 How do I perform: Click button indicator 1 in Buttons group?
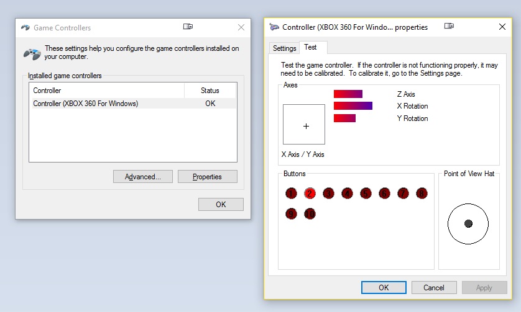pos(292,194)
